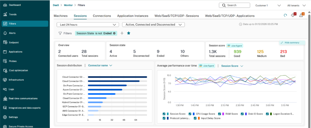Open critical alerts diamond icon with badge 2
311x128 pixels.
tap(293, 15)
